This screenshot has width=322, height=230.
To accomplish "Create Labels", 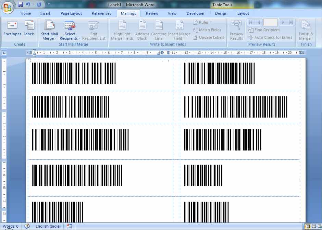I will pyautogui.click(x=29, y=28).
